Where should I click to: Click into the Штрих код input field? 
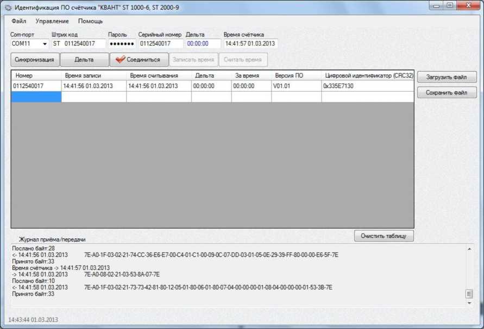pos(78,43)
